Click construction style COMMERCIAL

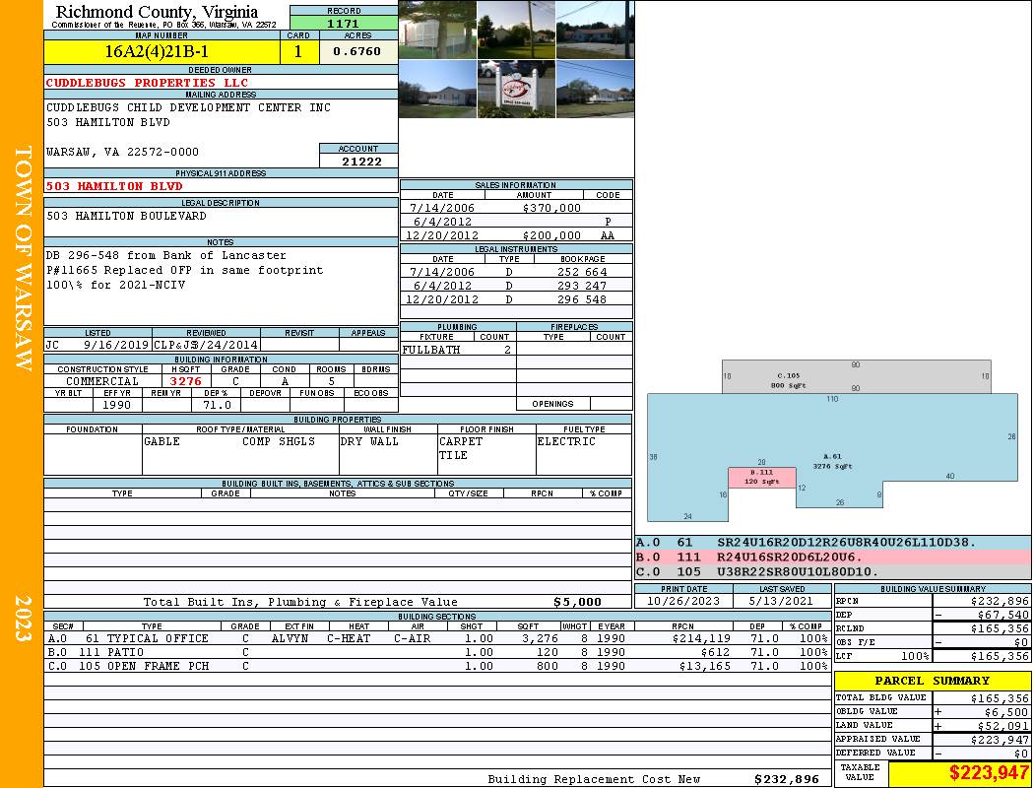pos(102,381)
